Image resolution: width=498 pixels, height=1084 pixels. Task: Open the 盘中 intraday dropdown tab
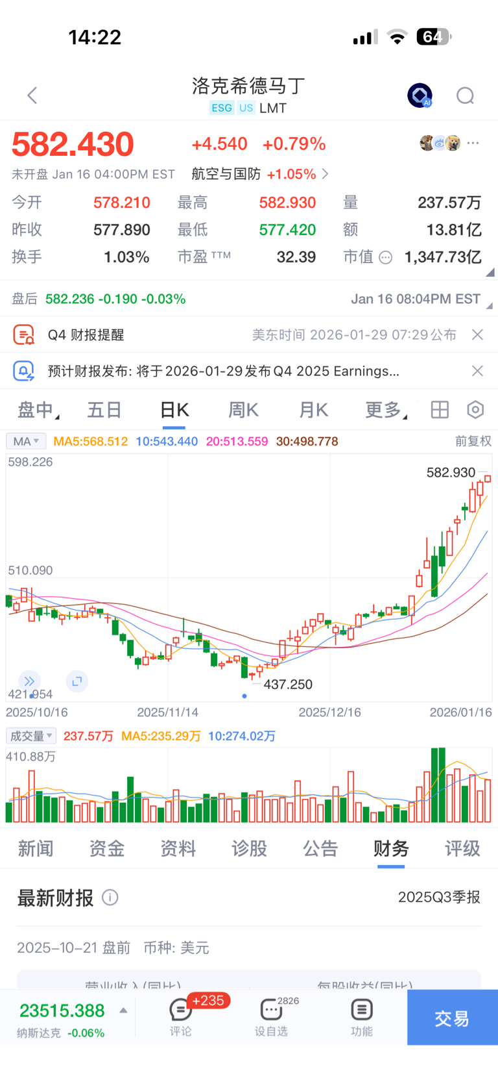(x=38, y=410)
